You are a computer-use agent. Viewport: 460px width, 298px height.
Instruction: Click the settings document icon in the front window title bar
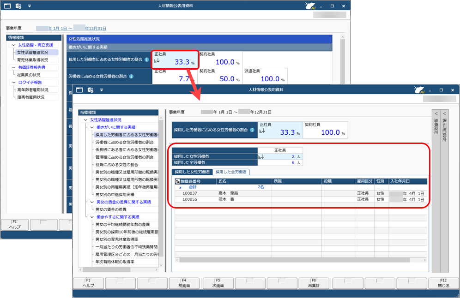(91, 90)
